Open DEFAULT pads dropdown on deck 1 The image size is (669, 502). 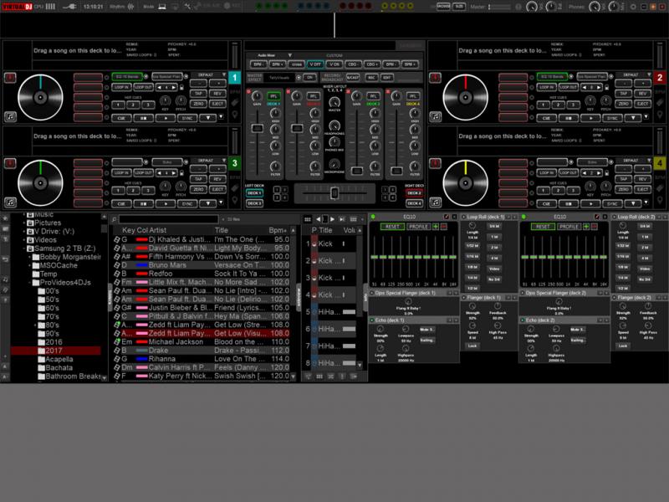pyautogui.click(x=224, y=74)
